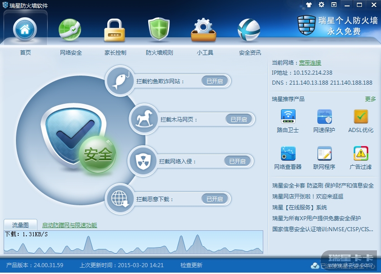Screen dimensions: 381x274
Task: Click the 宽带连接 network link
Action: (310, 63)
